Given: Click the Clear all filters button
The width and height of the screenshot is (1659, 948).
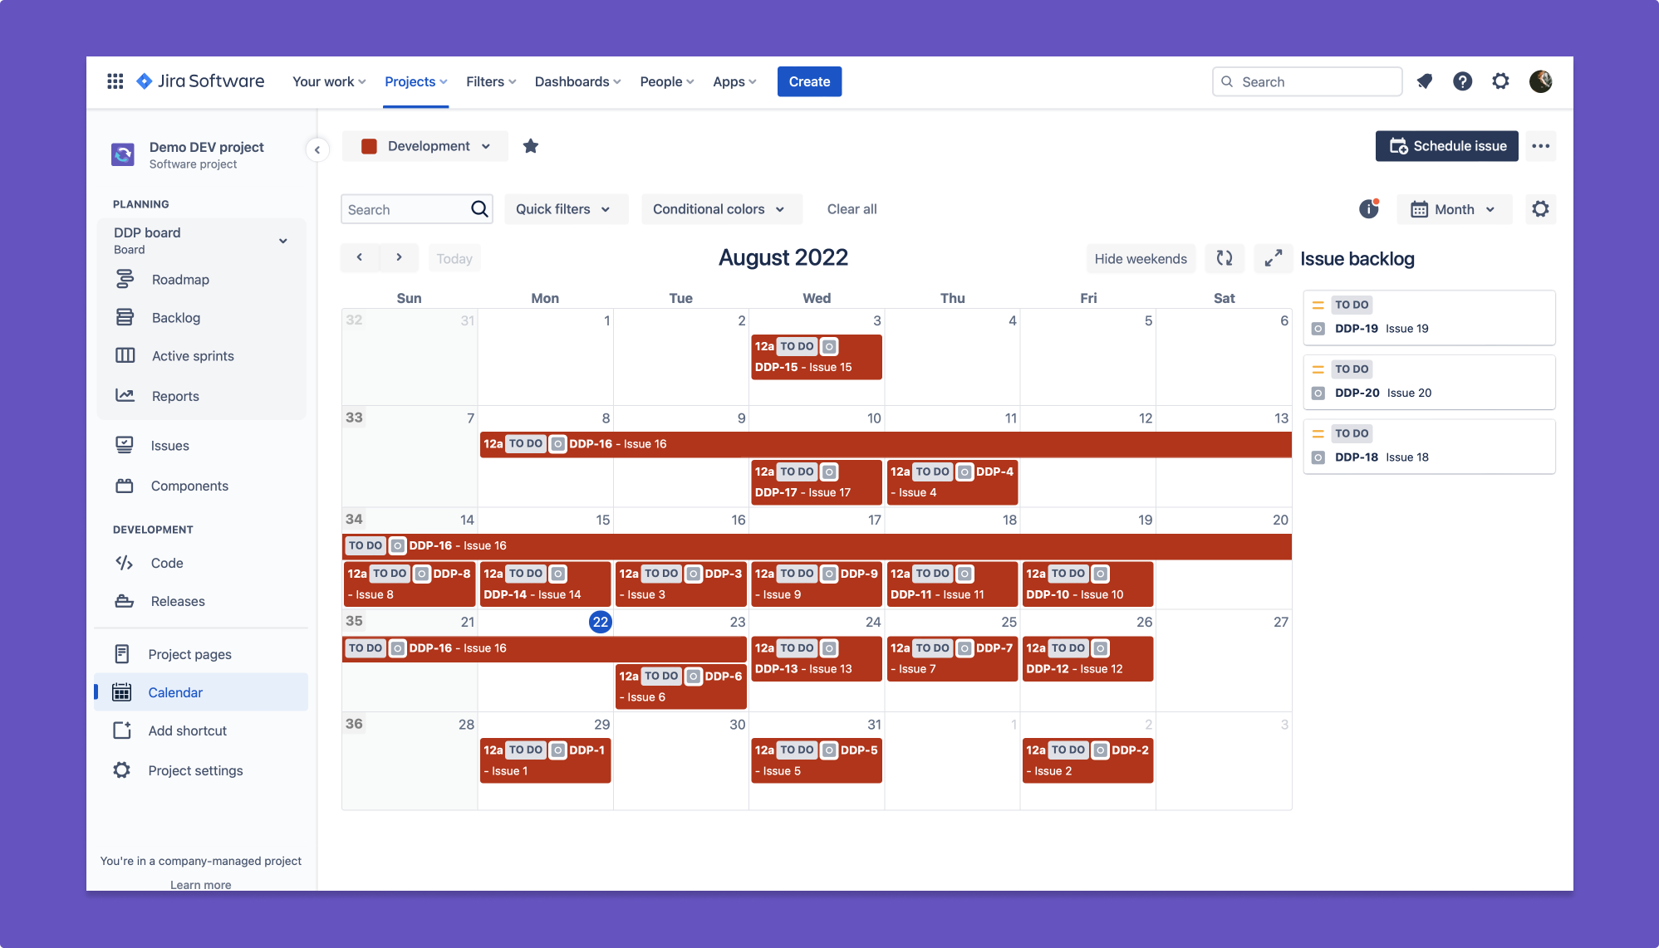Looking at the screenshot, I should click(x=852, y=209).
